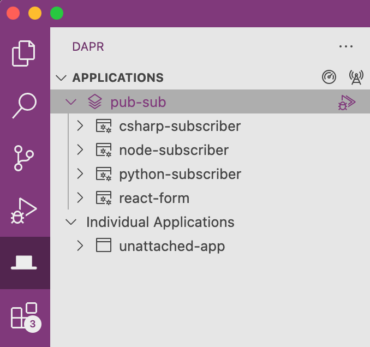Collapse the pub-sub run node

[x=71, y=102]
